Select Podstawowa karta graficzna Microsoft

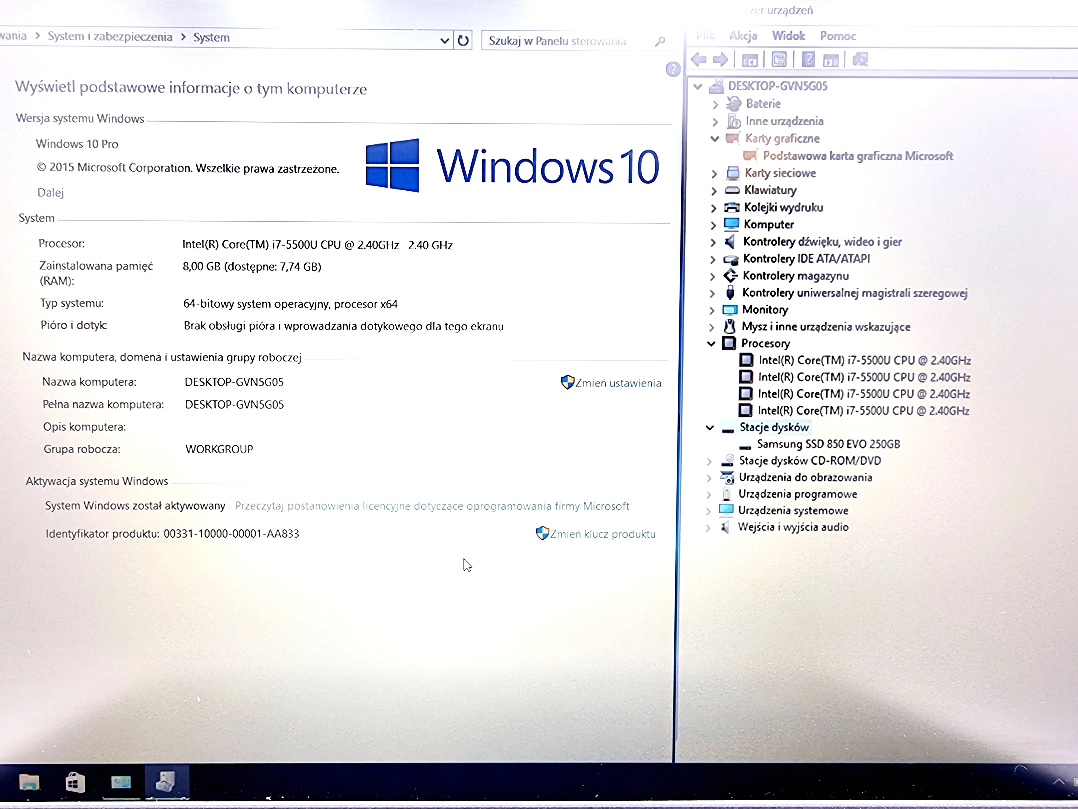click(858, 156)
